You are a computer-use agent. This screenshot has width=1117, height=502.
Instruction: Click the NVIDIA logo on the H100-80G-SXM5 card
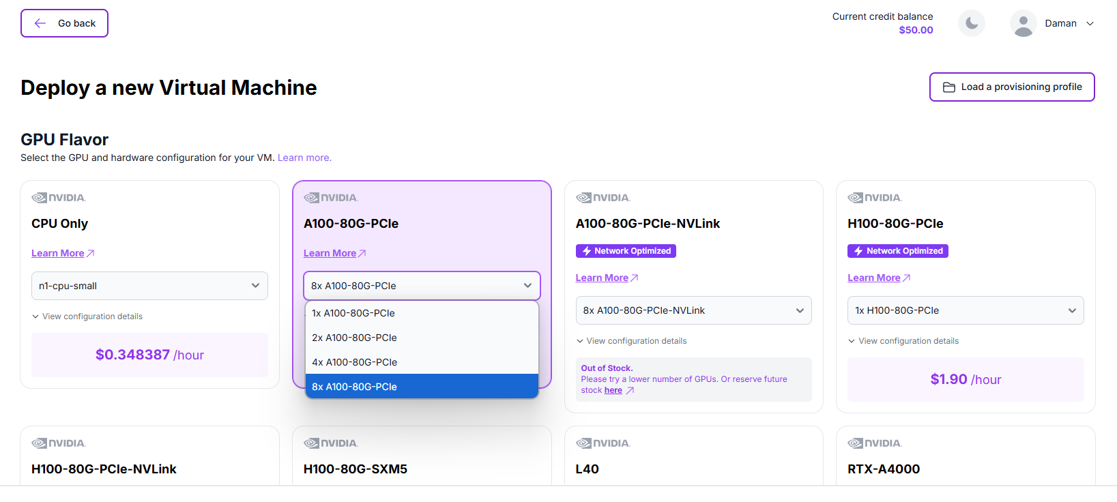pos(331,443)
